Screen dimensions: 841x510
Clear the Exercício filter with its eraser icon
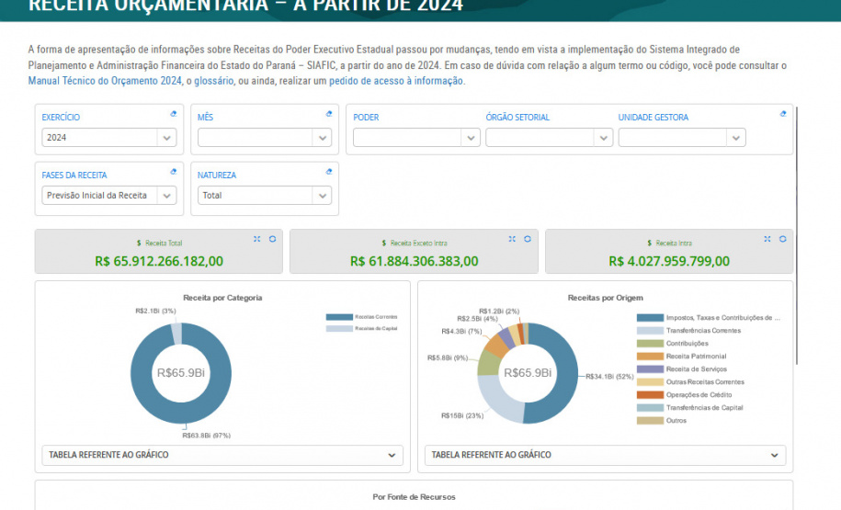click(x=174, y=114)
